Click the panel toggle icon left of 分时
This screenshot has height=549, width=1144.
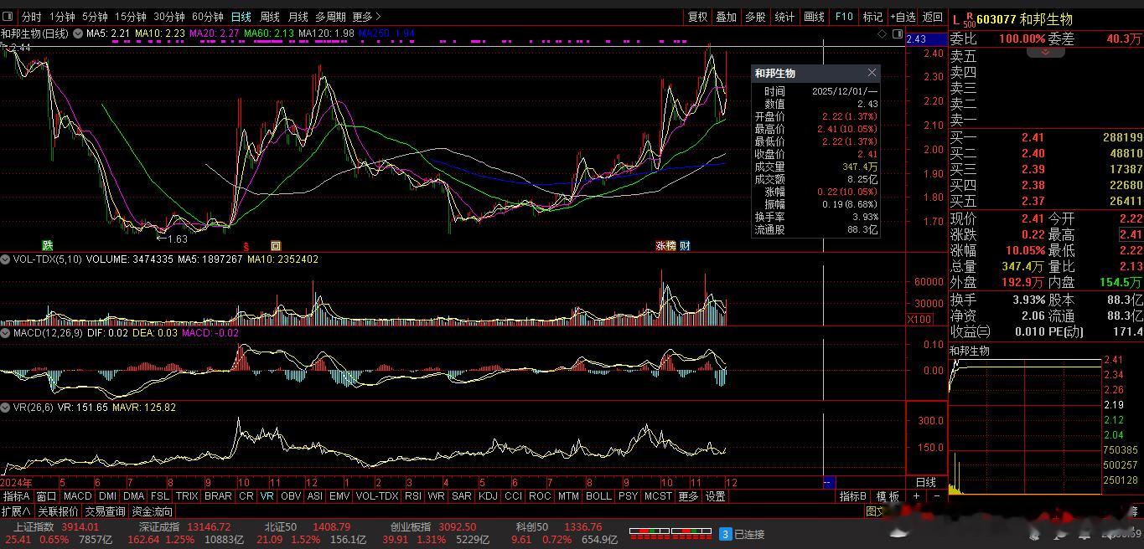[x=8, y=16]
